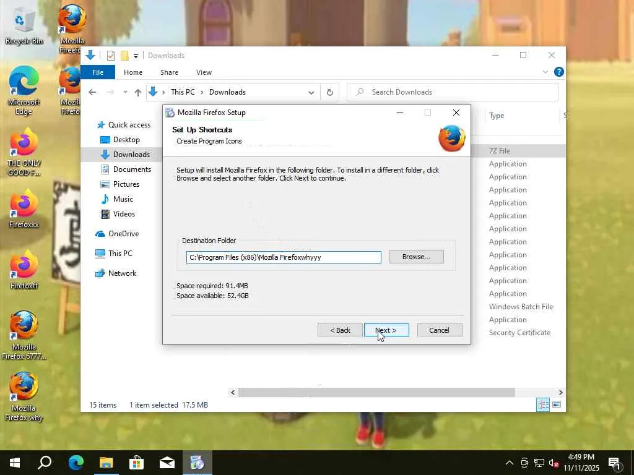Open Customize Quick Access Toolbar dropdown
This screenshot has width=634, height=475.
(x=136, y=56)
